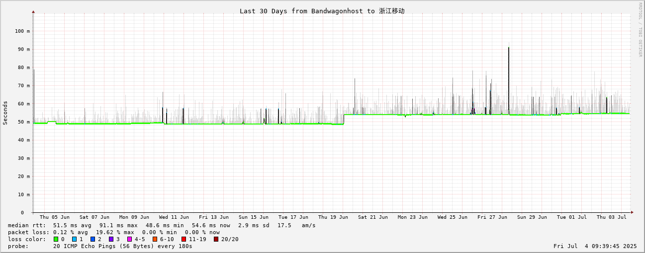The width and height of the screenshot is (645, 253).
Task: Select the 'Mon 09 Jun' date label
Action: 134,217
